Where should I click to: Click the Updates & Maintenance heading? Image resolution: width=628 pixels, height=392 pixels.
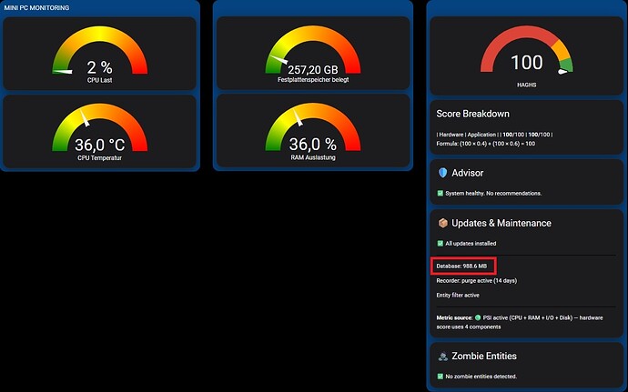click(x=501, y=223)
